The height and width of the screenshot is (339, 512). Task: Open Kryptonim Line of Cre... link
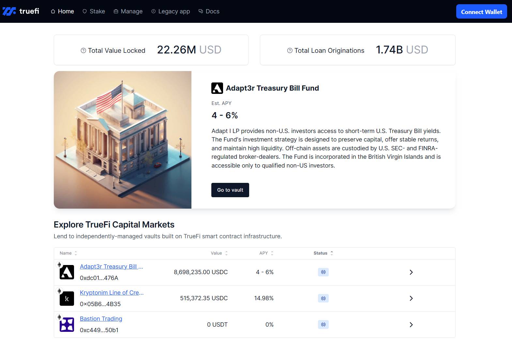(x=112, y=293)
